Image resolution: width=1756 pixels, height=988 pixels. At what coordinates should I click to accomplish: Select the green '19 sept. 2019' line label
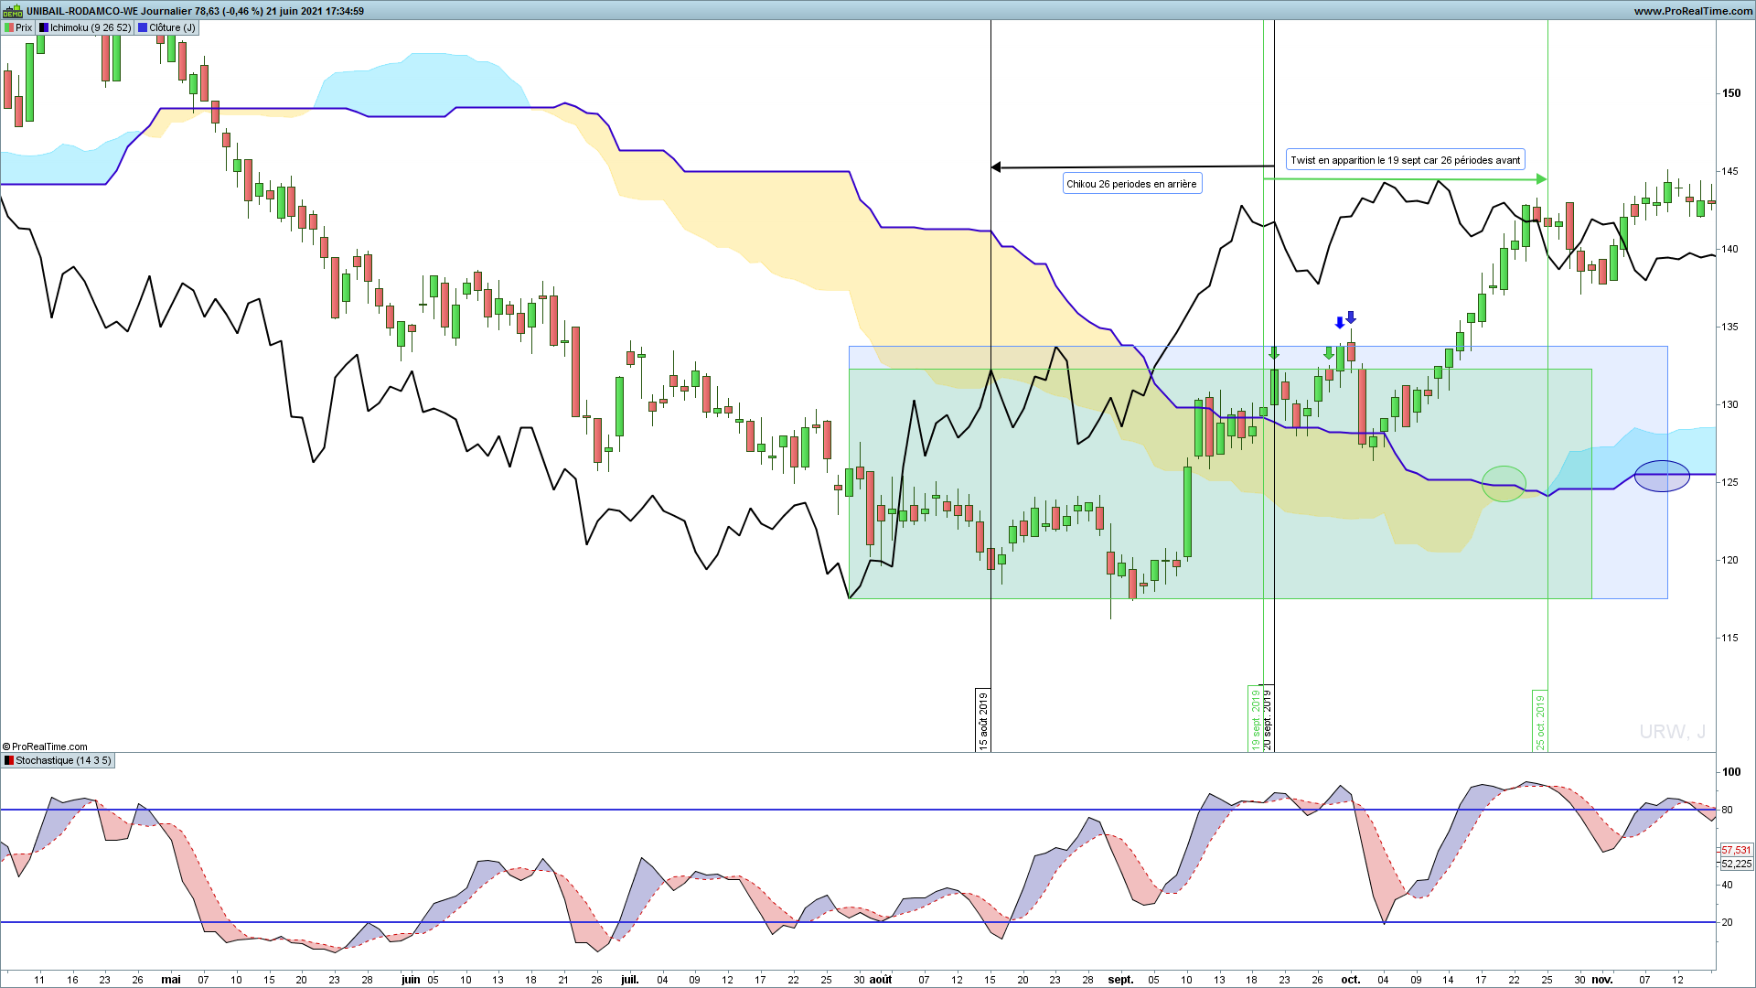pos(1255,720)
